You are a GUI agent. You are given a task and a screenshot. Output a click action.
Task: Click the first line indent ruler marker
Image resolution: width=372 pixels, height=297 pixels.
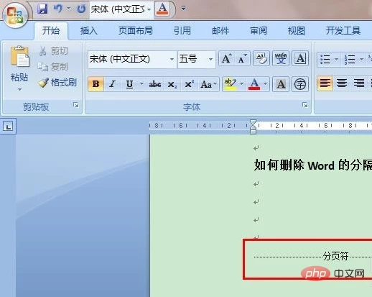pos(253,123)
